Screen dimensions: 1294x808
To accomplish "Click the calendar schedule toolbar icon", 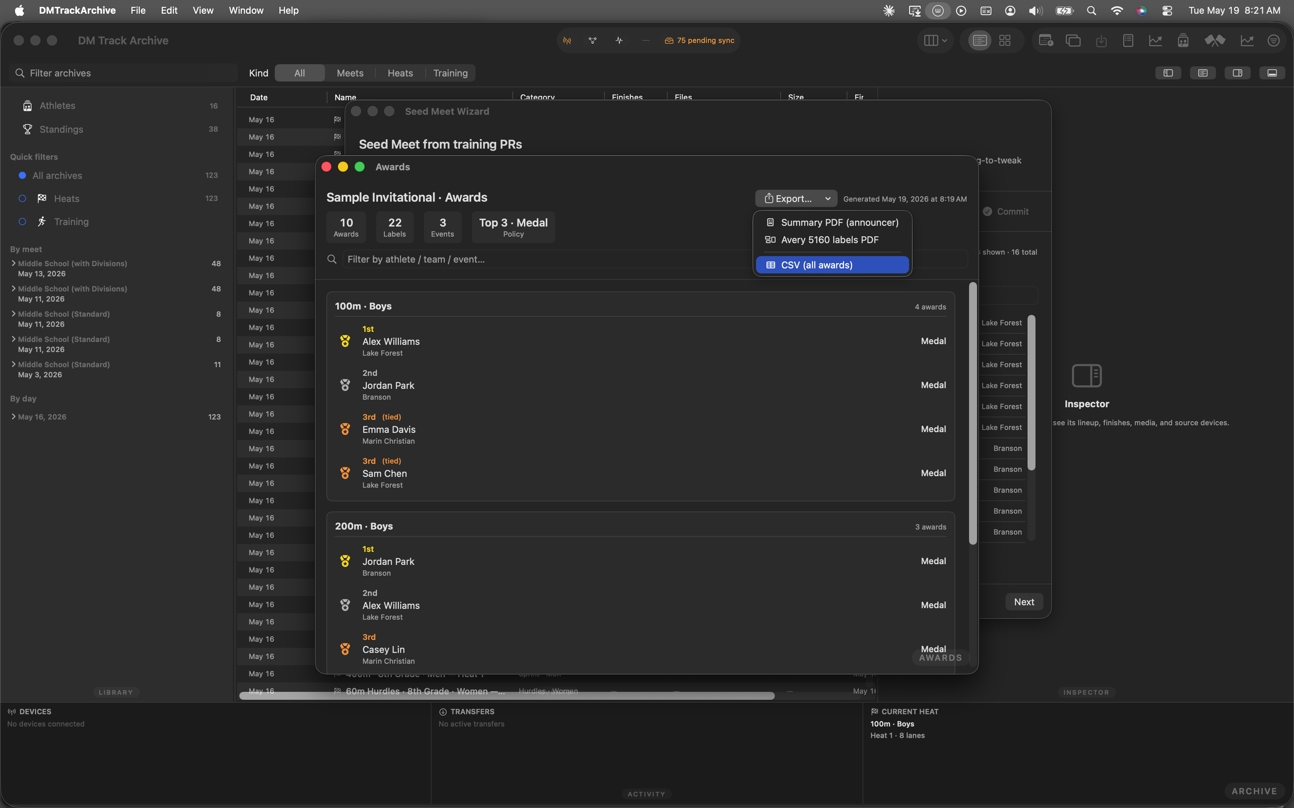I will coord(1046,41).
